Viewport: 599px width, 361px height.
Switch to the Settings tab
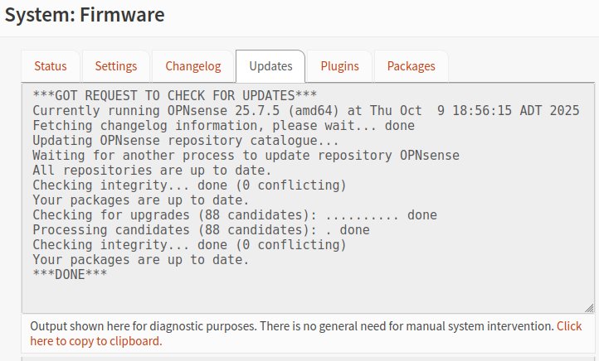tap(116, 66)
